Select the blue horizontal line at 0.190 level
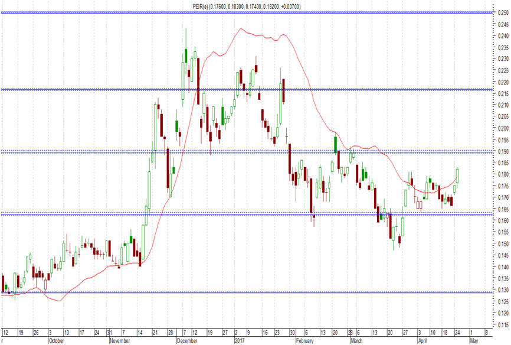Image resolution: width=511 pixels, height=345 pixels. coord(247,152)
